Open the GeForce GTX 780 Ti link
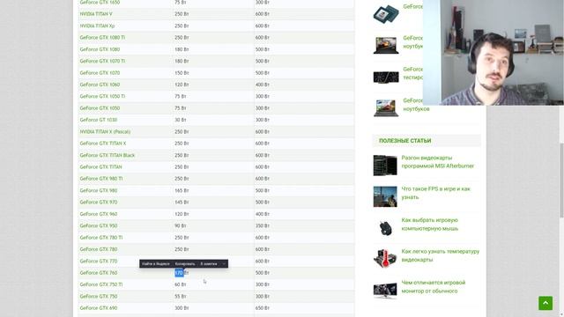This screenshot has height=317, width=564. point(101,238)
